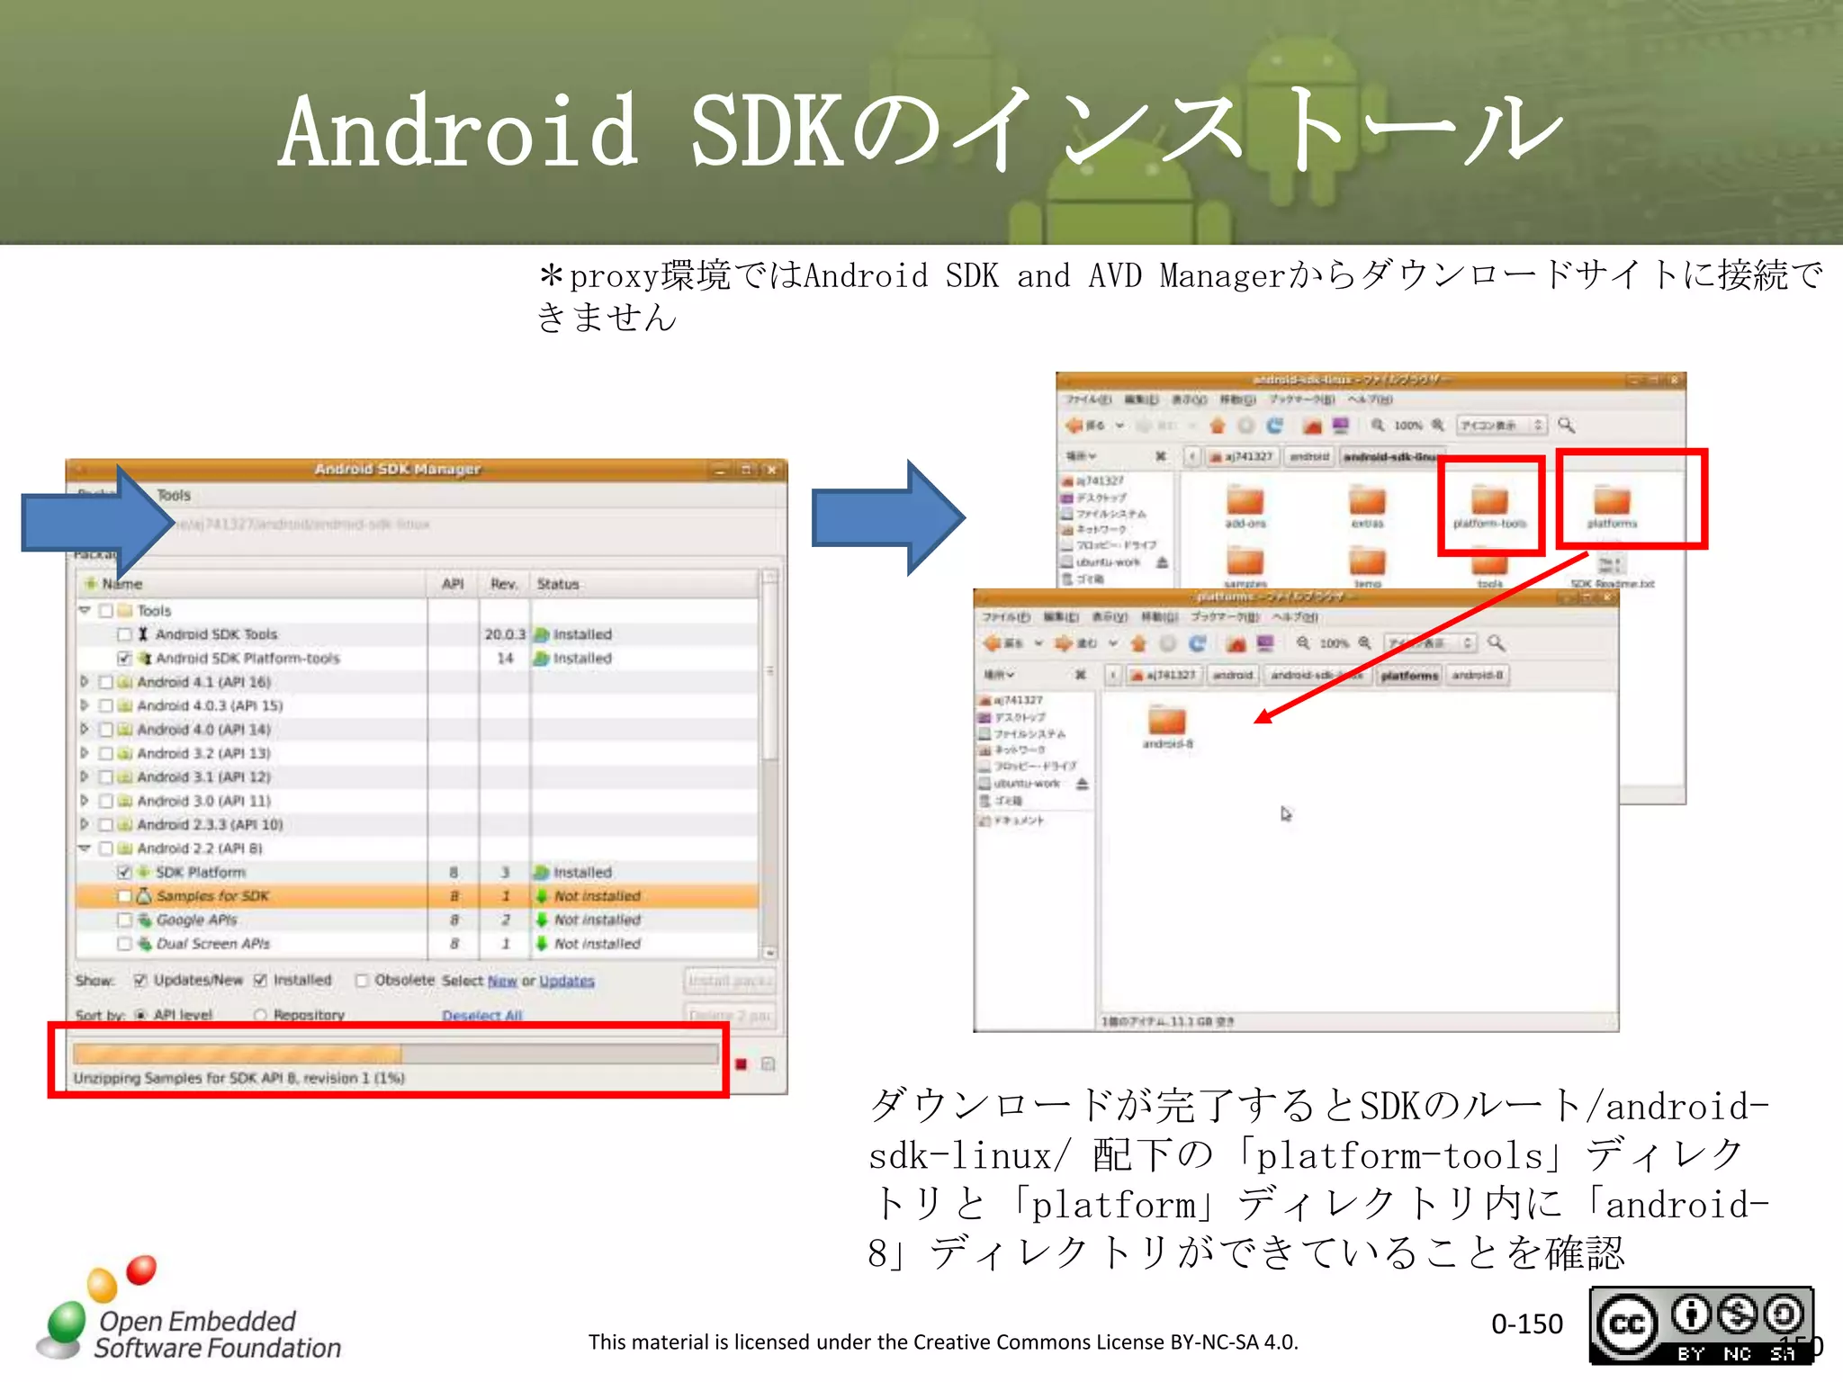This screenshot has height=1382, width=1843.
Task: Expand the Android 2.3.3 (API 10) group
Action: 85,824
